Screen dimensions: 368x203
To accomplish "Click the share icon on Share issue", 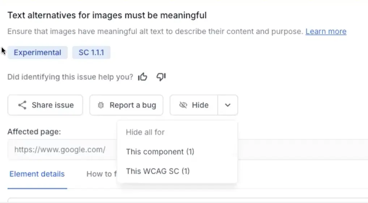I will [x=22, y=105].
